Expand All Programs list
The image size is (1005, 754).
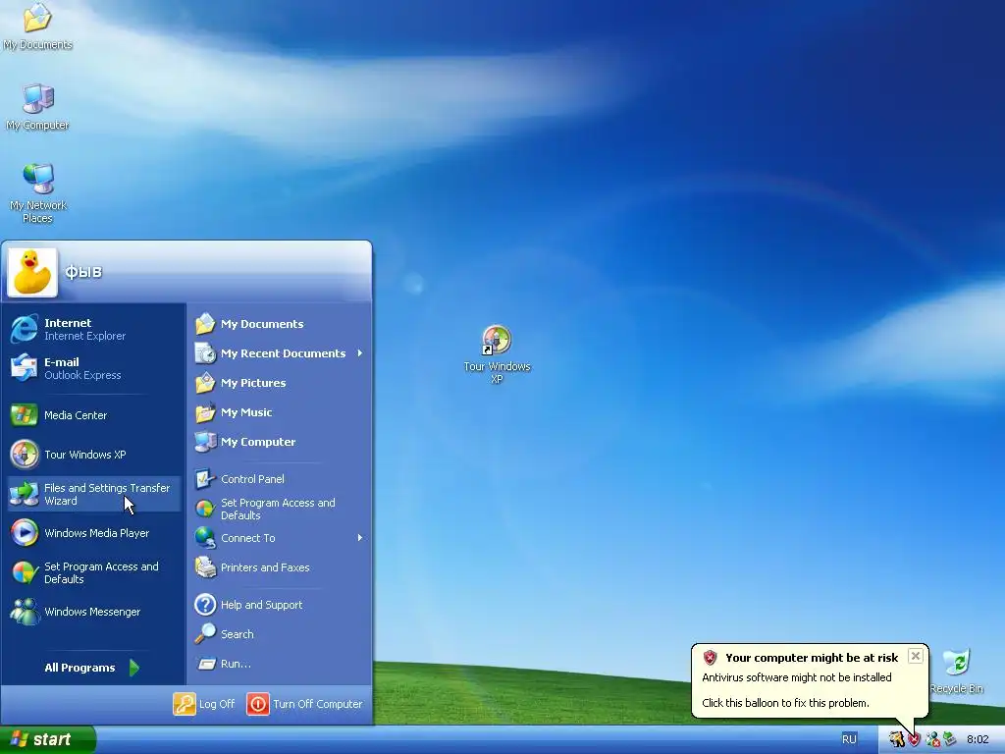point(93,668)
